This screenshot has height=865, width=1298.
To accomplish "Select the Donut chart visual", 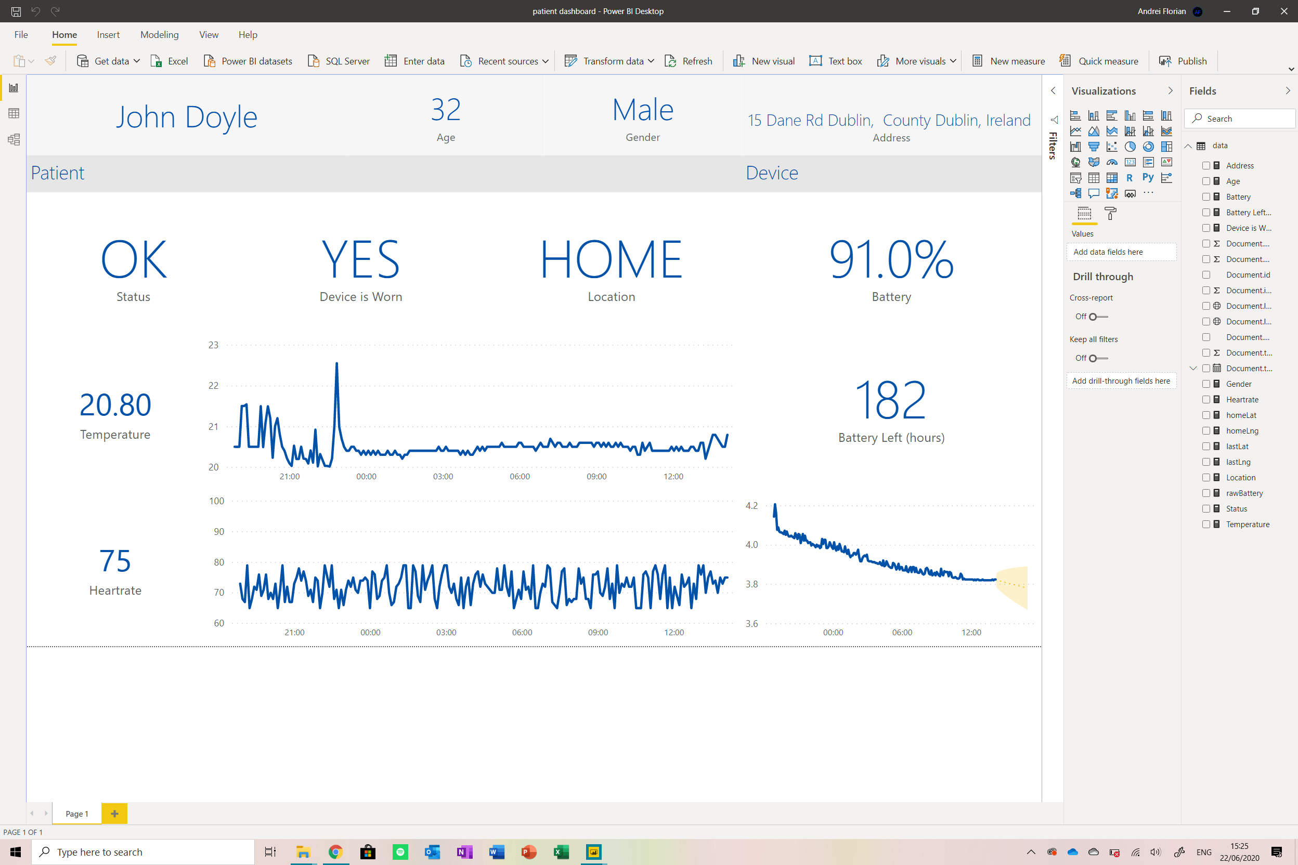I will [x=1149, y=147].
